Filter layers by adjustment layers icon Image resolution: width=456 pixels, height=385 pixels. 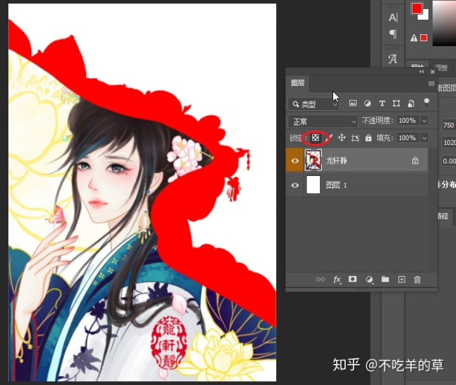point(367,103)
